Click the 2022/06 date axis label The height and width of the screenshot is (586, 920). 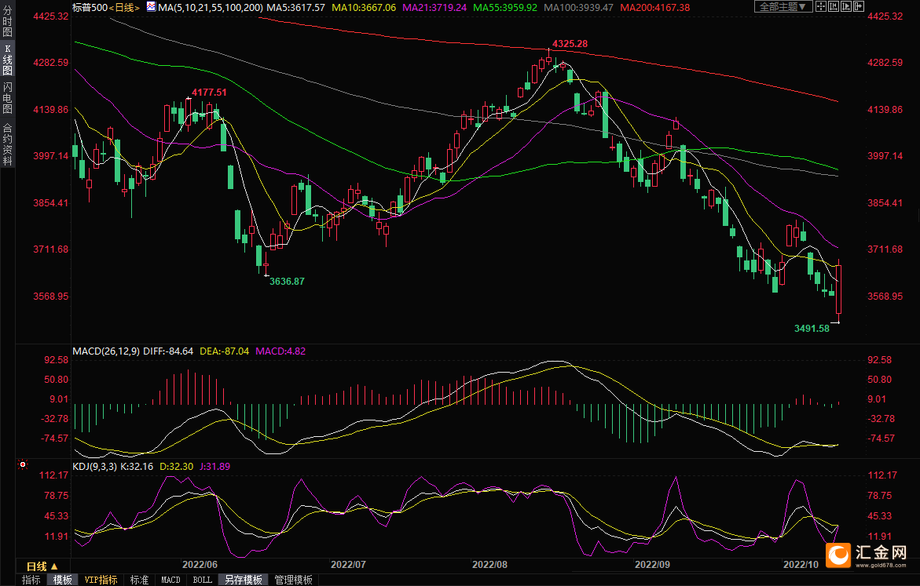coord(200,564)
